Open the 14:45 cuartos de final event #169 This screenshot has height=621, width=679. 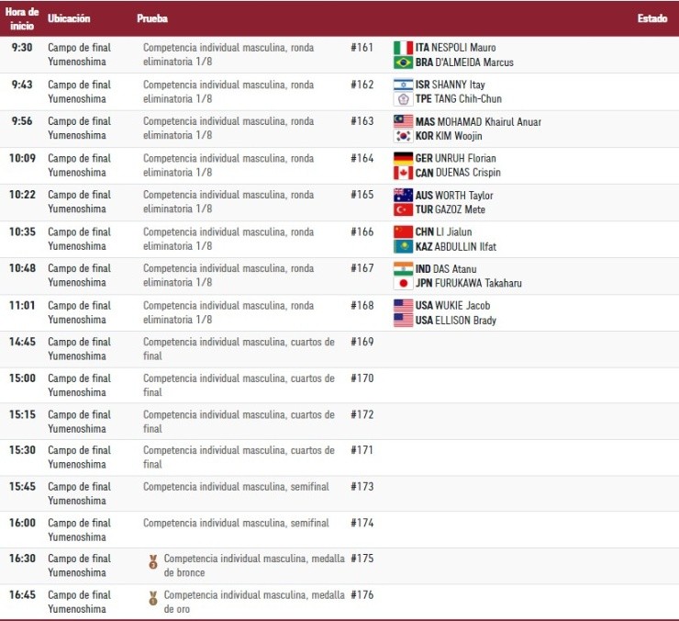pos(239,348)
